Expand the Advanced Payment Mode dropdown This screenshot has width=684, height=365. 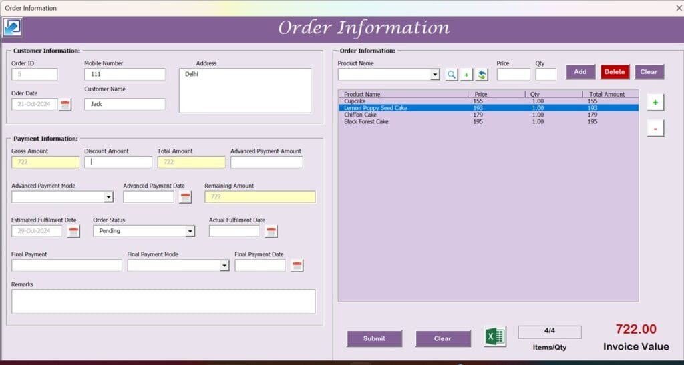[108, 197]
